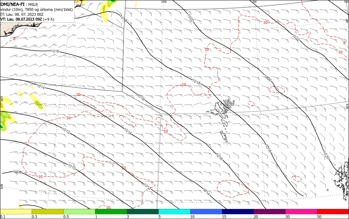
Task: Select the dark green 3 mm legend swatch
Action: pyautogui.click(x=143, y=212)
